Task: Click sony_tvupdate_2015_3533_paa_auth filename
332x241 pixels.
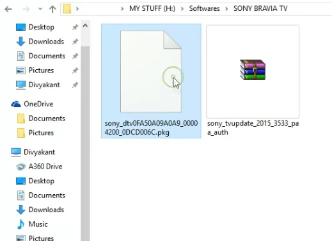Action: 253,128
